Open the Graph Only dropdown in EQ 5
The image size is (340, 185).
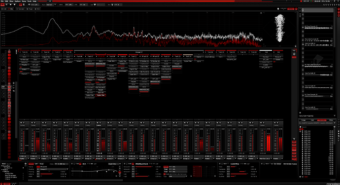tap(114, 164)
